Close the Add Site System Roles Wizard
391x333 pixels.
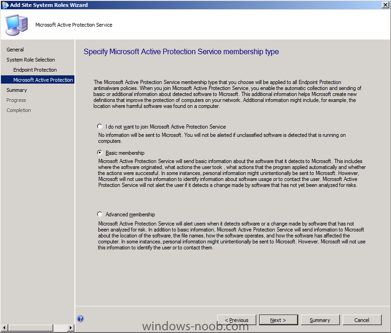385,5
